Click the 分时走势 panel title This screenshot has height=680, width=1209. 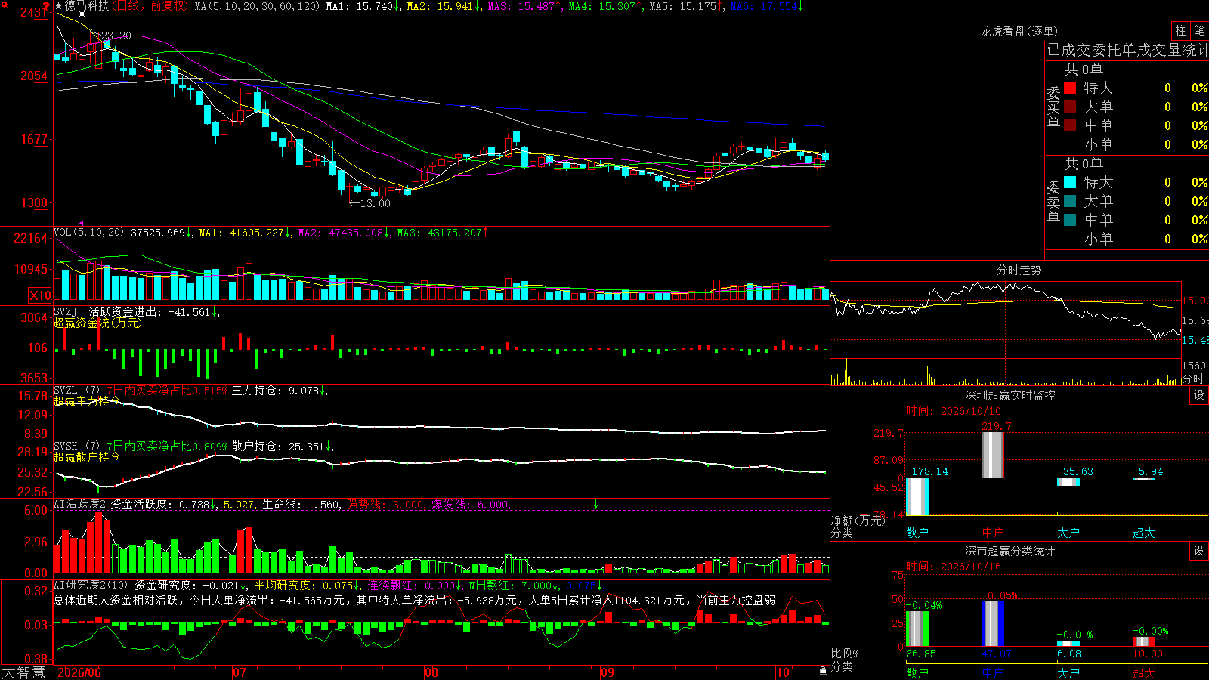pyautogui.click(x=1019, y=270)
